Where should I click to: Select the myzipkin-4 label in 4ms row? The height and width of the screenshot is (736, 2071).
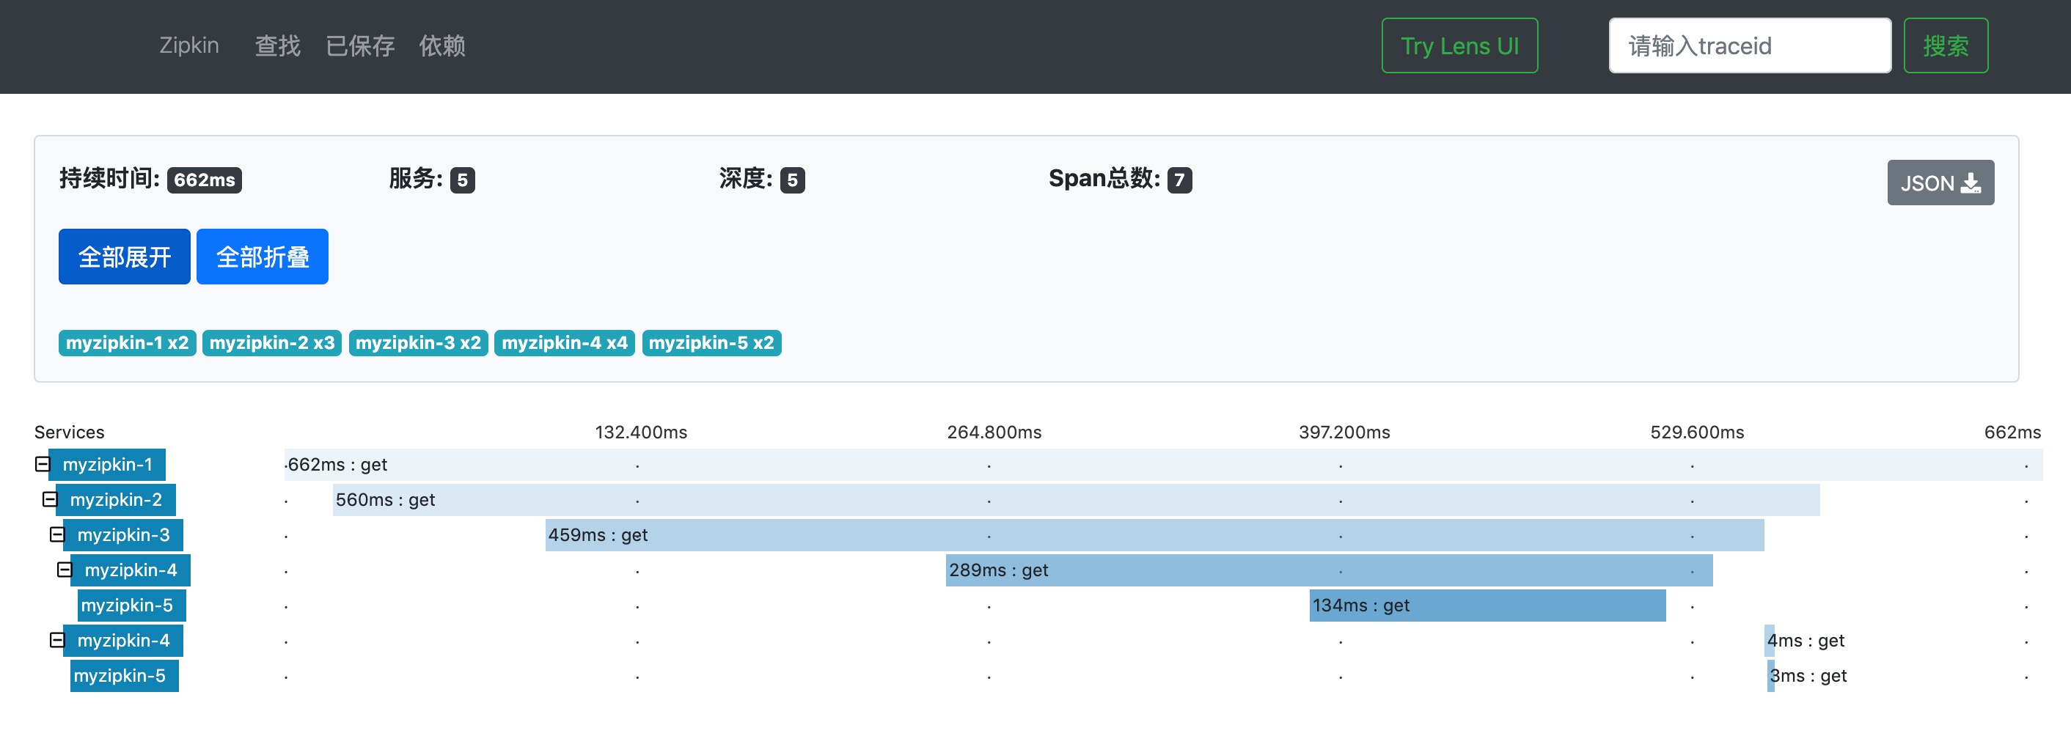pos(123,641)
